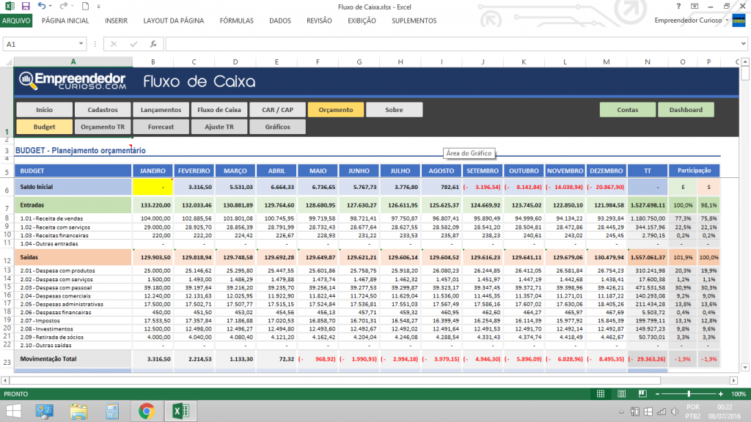The image size is (751, 422).
Task: Switch to Normal view in status bar
Action: 601,393
